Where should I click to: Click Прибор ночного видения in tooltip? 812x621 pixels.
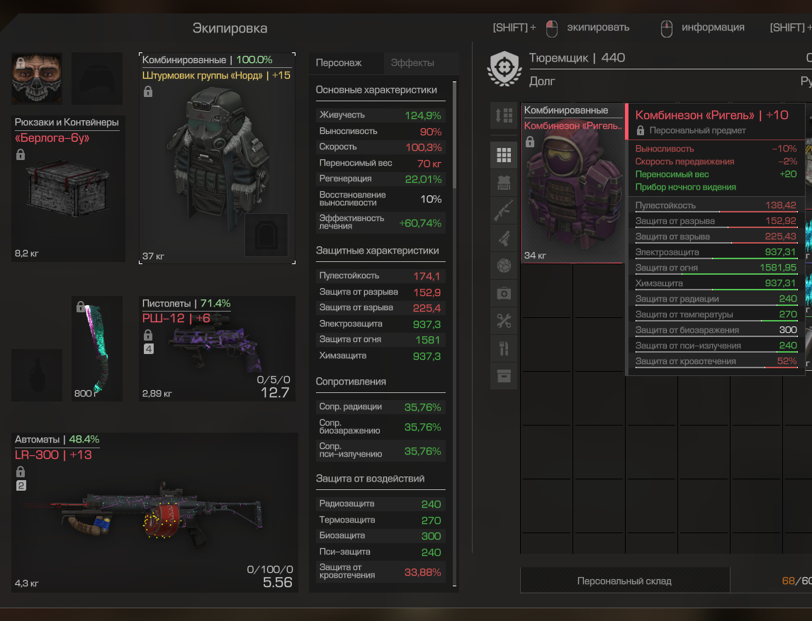[x=686, y=187]
